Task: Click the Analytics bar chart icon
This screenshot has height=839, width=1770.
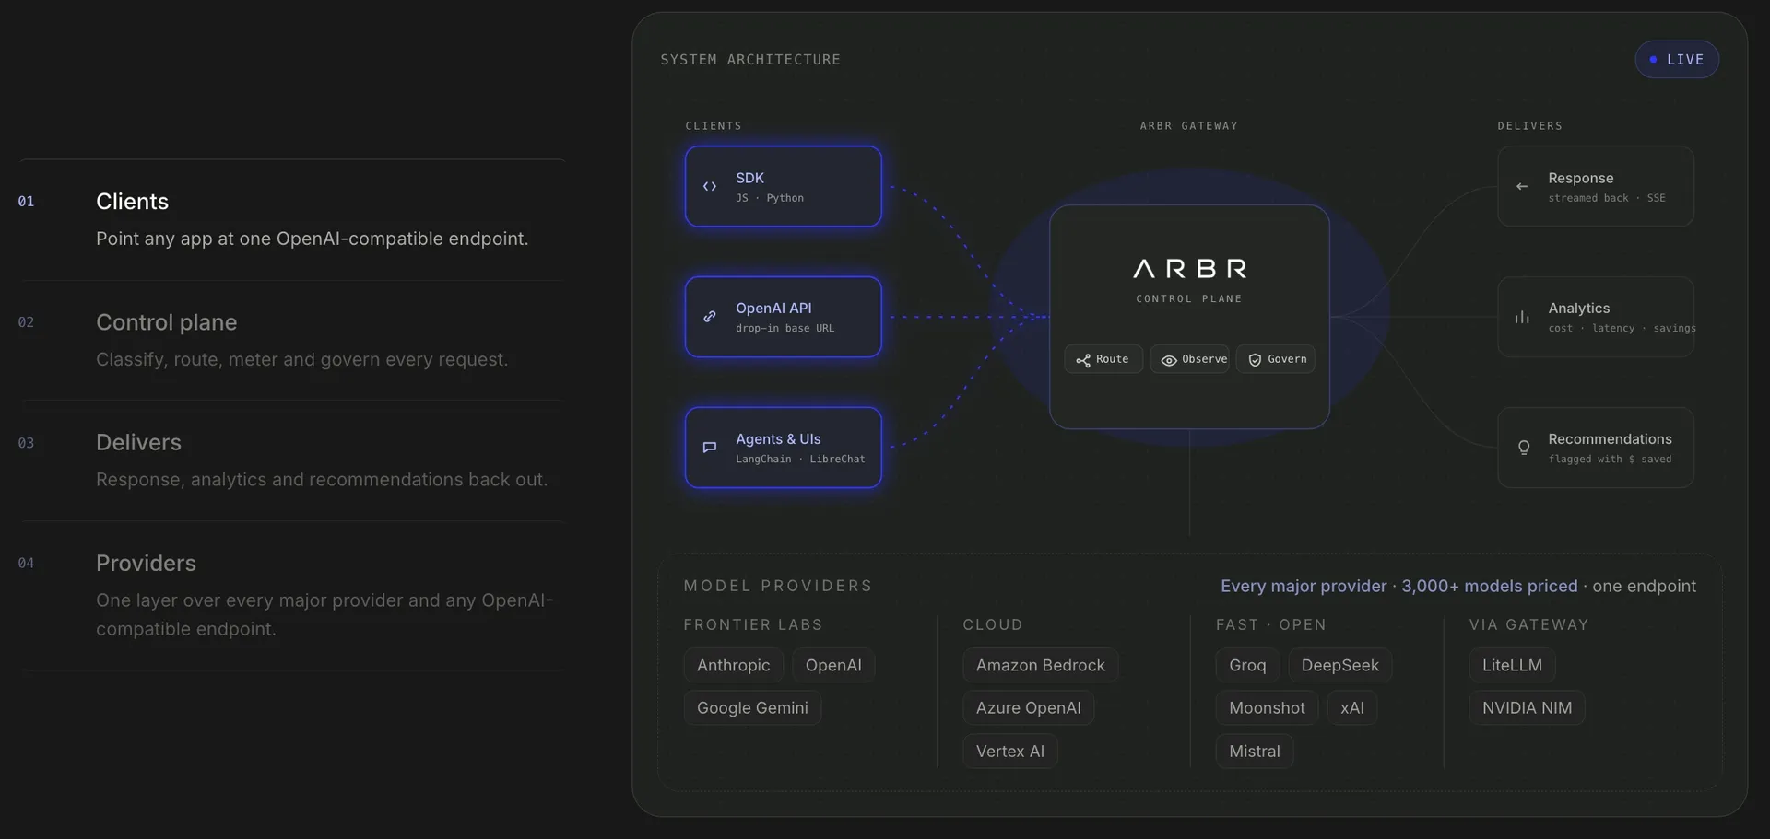Action: [1522, 317]
